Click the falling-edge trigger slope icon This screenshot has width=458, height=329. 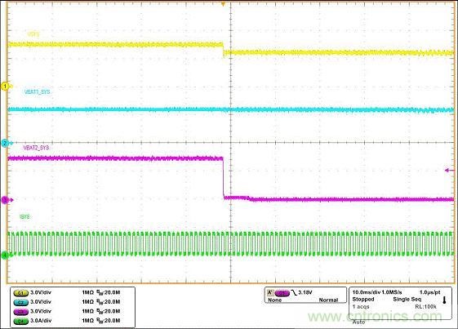point(294,292)
